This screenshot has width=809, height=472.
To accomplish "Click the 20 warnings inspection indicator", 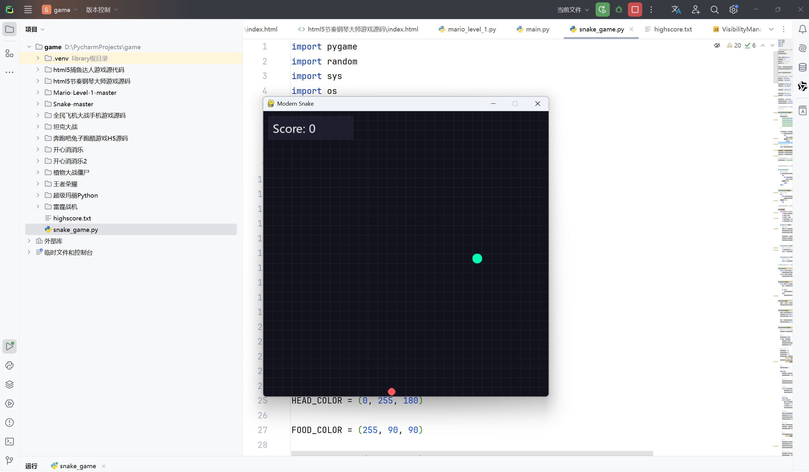I will click(x=734, y=46).
